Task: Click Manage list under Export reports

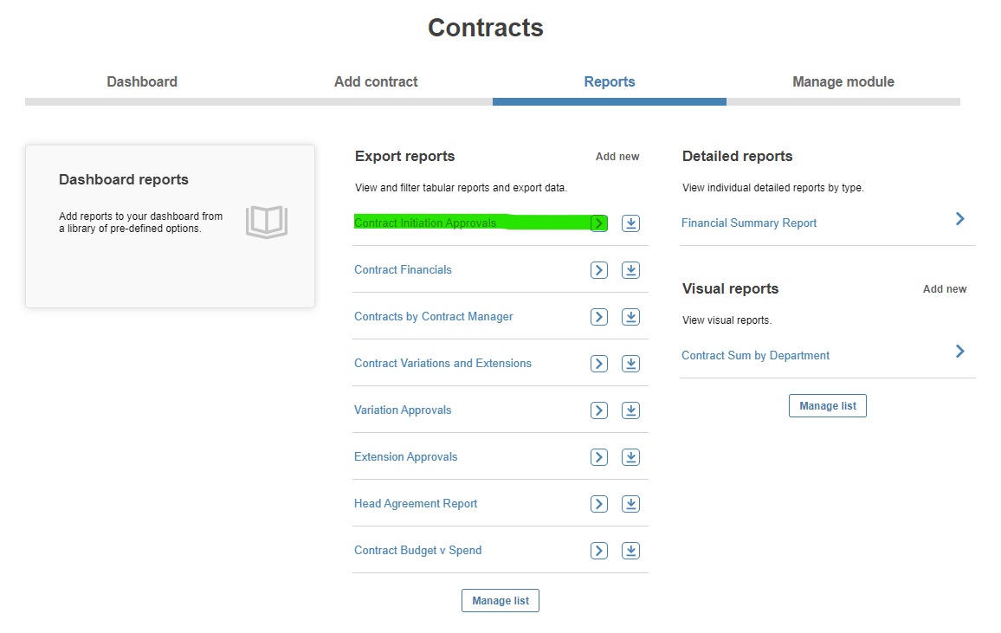Action: tap(500, 600)
